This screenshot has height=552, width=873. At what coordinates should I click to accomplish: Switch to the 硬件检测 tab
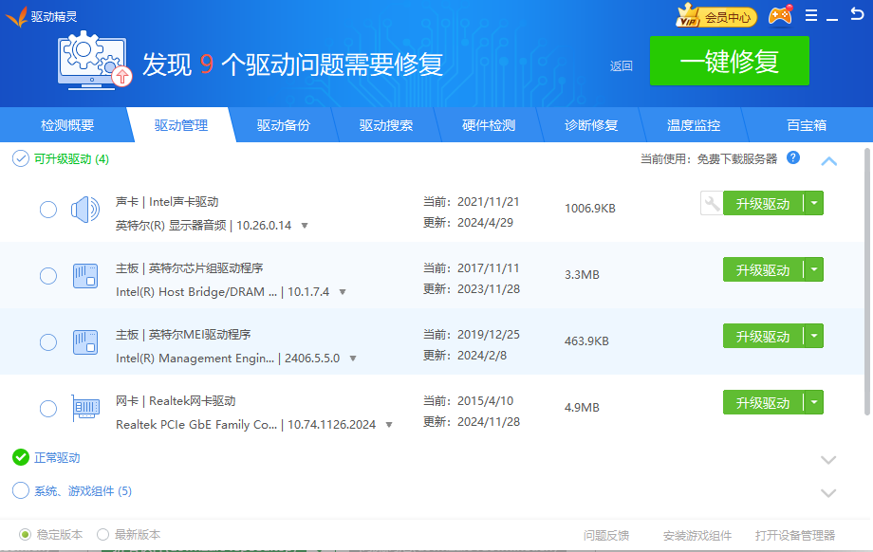click(x=489, y=125)
